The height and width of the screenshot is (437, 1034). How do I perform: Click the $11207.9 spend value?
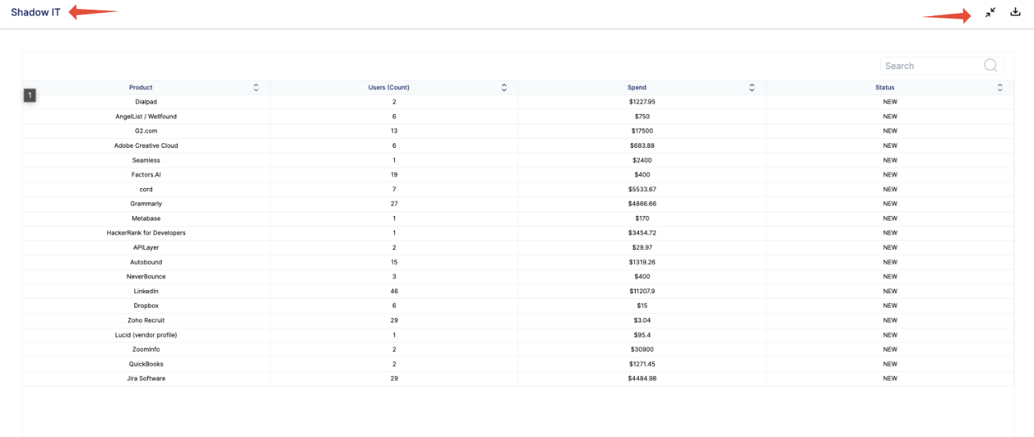pos(642,291)
